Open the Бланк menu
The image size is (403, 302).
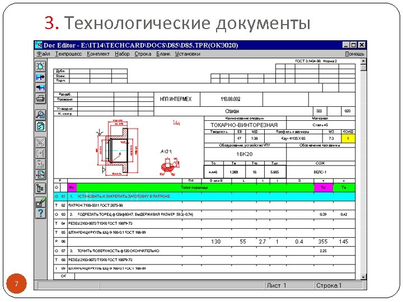(x=163, y=54)
